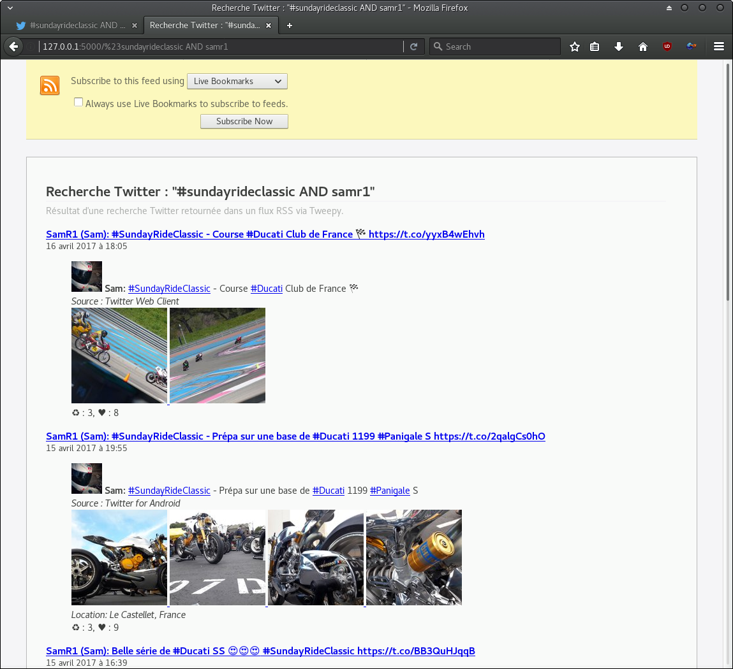
Task: Close the Twitter #sundayrideclassic tab
Action: 135,25
